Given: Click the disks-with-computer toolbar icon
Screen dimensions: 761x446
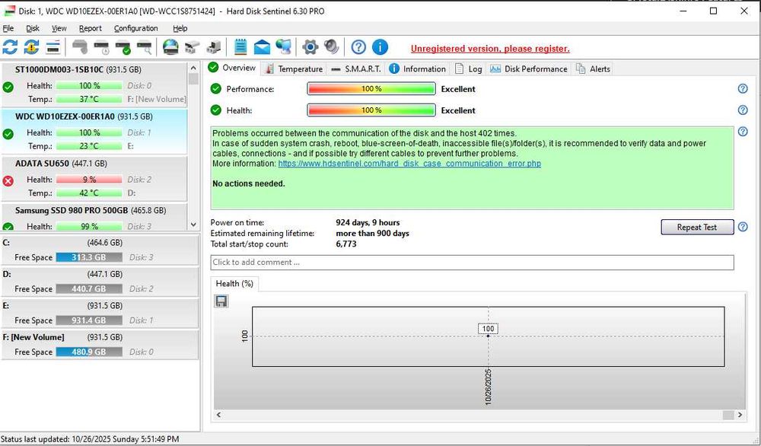Looking at the screenshot, I should coord(214,47).
